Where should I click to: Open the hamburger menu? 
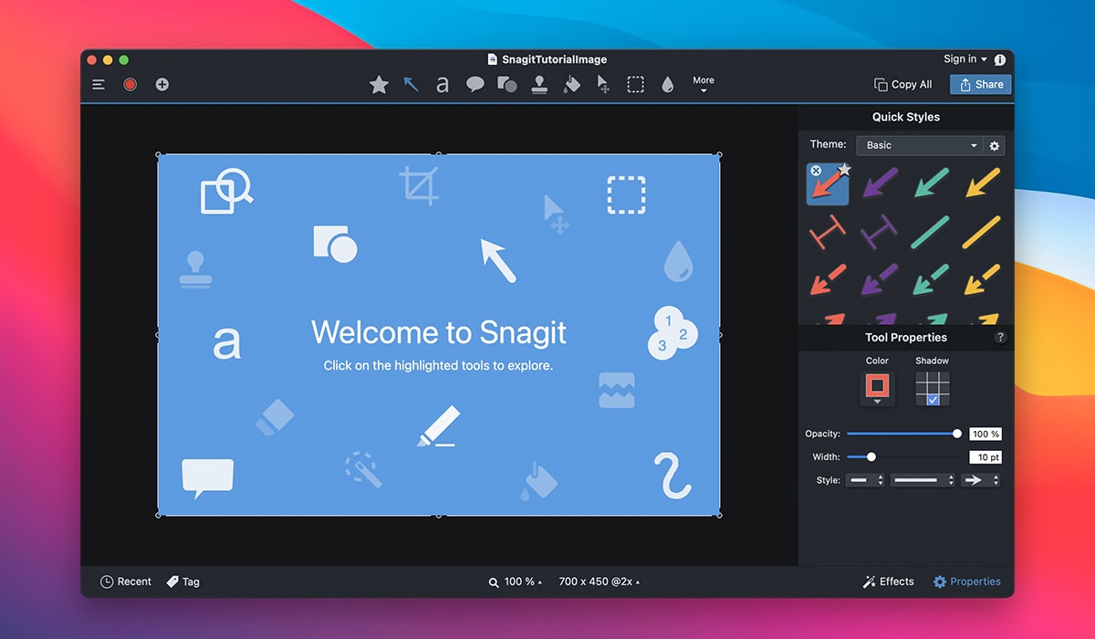[x=99, y=84]
